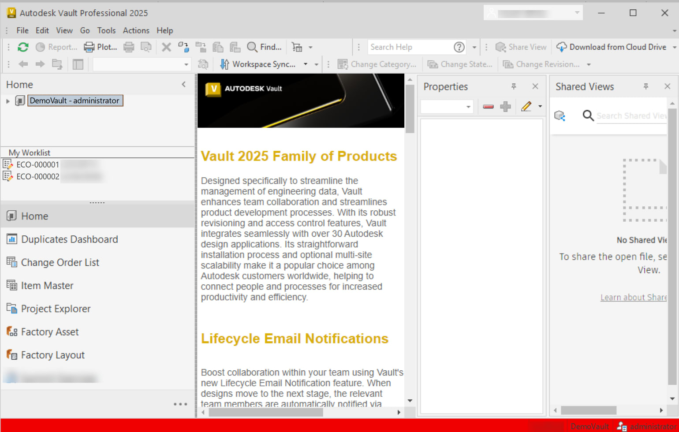This screenshot has width=679, height=432.
Task: Click the red minus icon in Properties
Action: coord(488,107)
